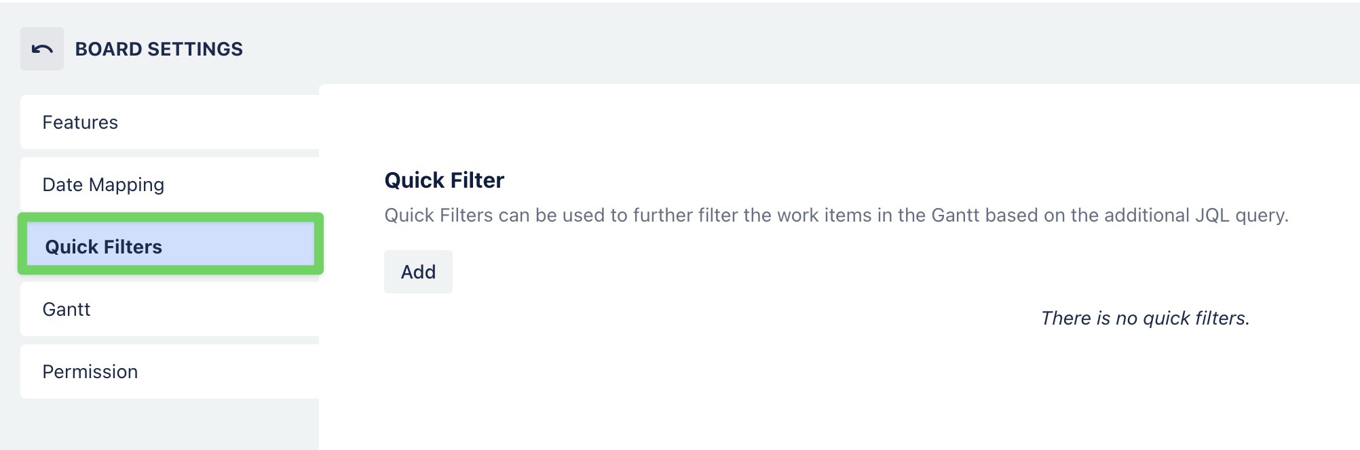Select Features from the left sidebar

[80, 123]
